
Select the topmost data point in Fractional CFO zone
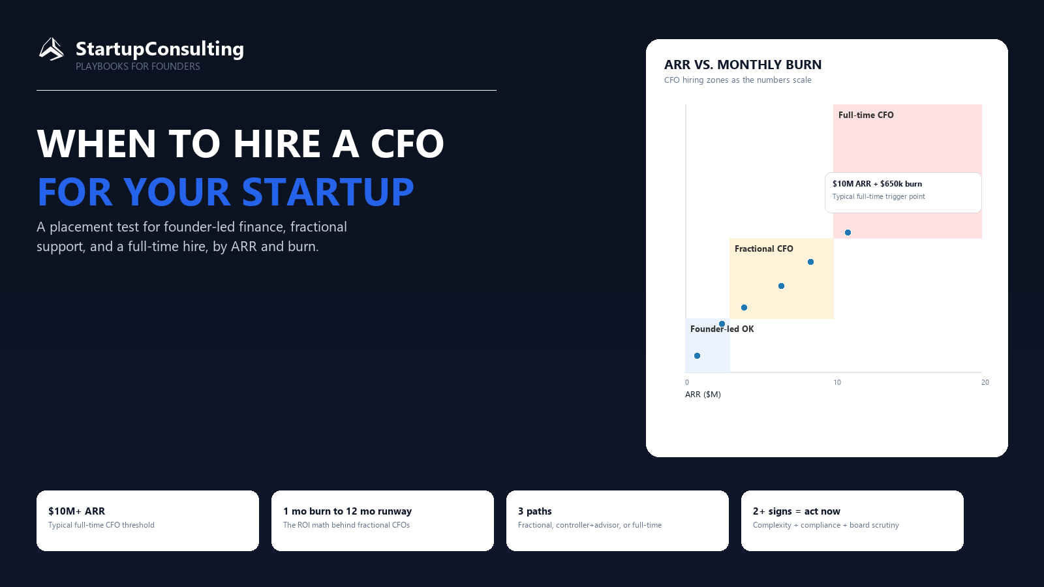[x=810, y=262]
